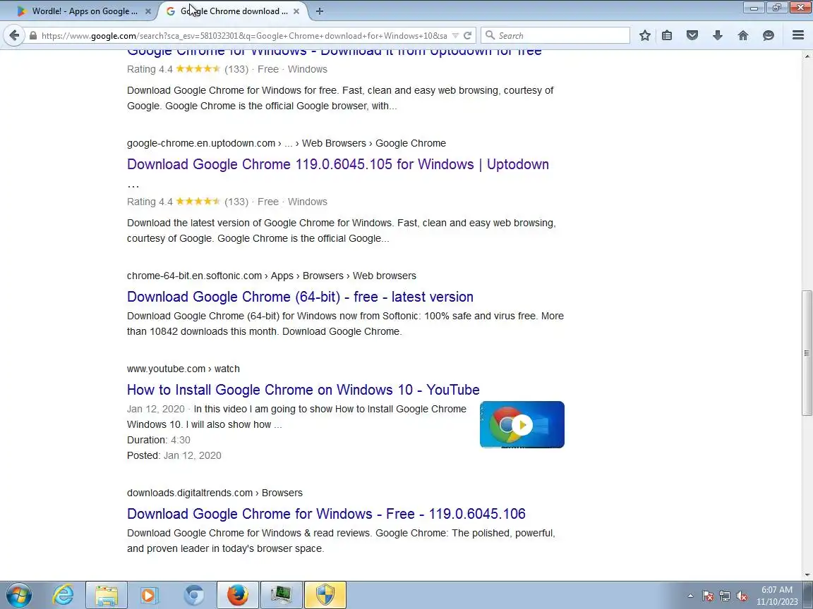Open How to Install Google Chrome YouTube link
The width and height of the screenshot is (813, 609).
(x=303, y=389)
